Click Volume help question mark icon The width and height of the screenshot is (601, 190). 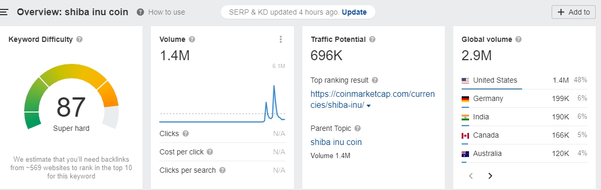[192, 39]
